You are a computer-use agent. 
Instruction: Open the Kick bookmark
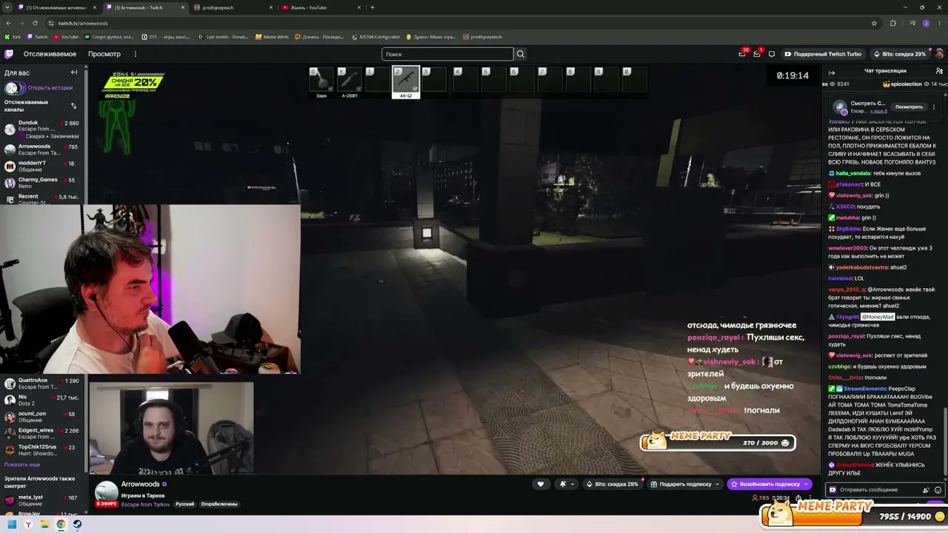pos(13,37)
